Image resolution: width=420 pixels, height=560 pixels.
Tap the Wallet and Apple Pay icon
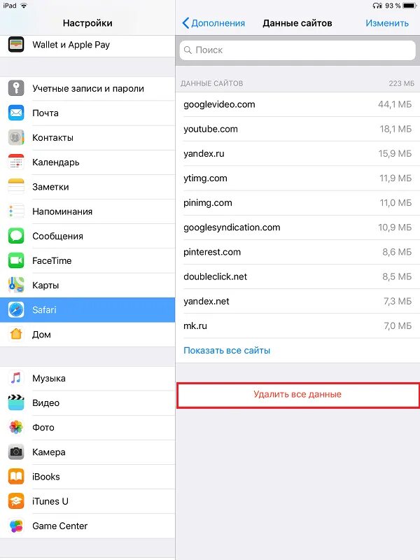pyautogui.click(x=16, y=45)
